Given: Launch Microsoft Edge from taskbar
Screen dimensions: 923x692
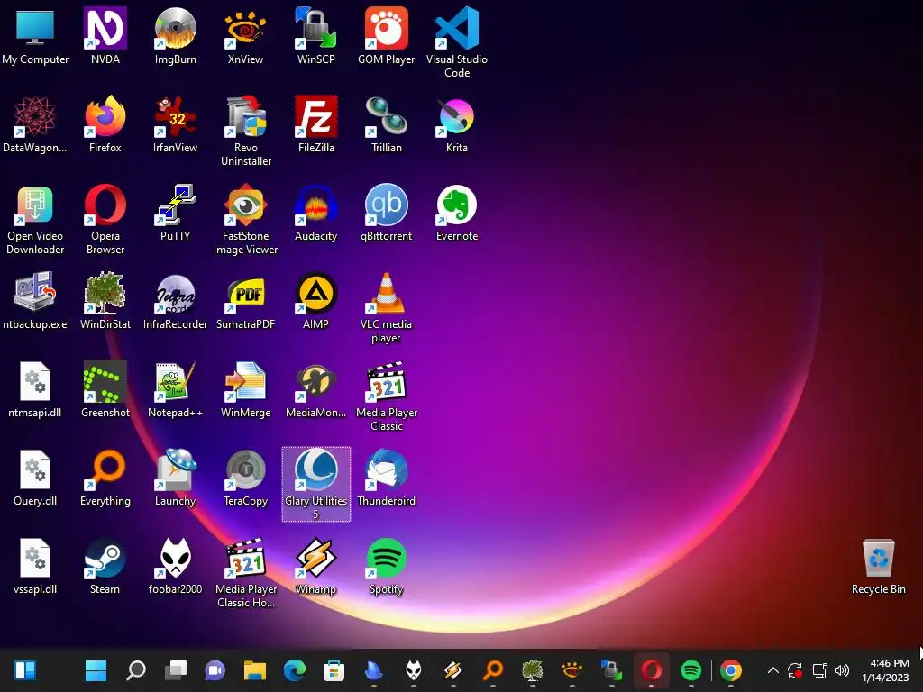Looking at the screenshot, I should pos(295,670).
